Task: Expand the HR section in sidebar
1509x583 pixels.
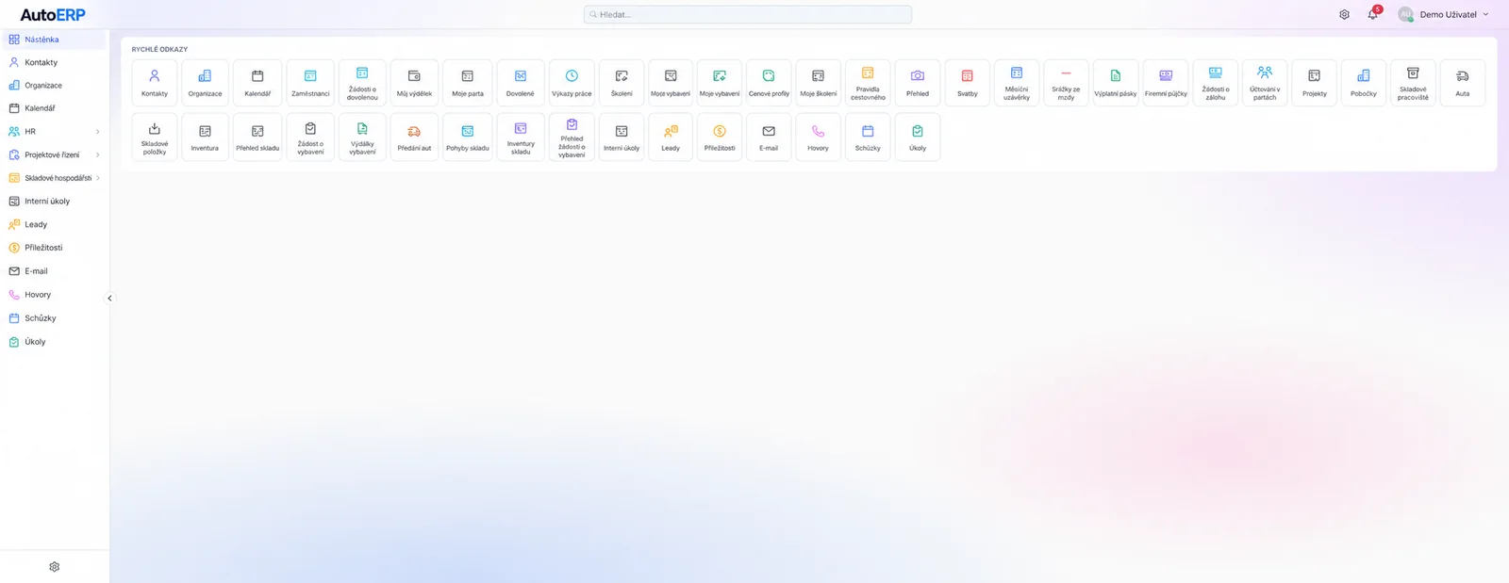Action: click(x=55, y=132)
